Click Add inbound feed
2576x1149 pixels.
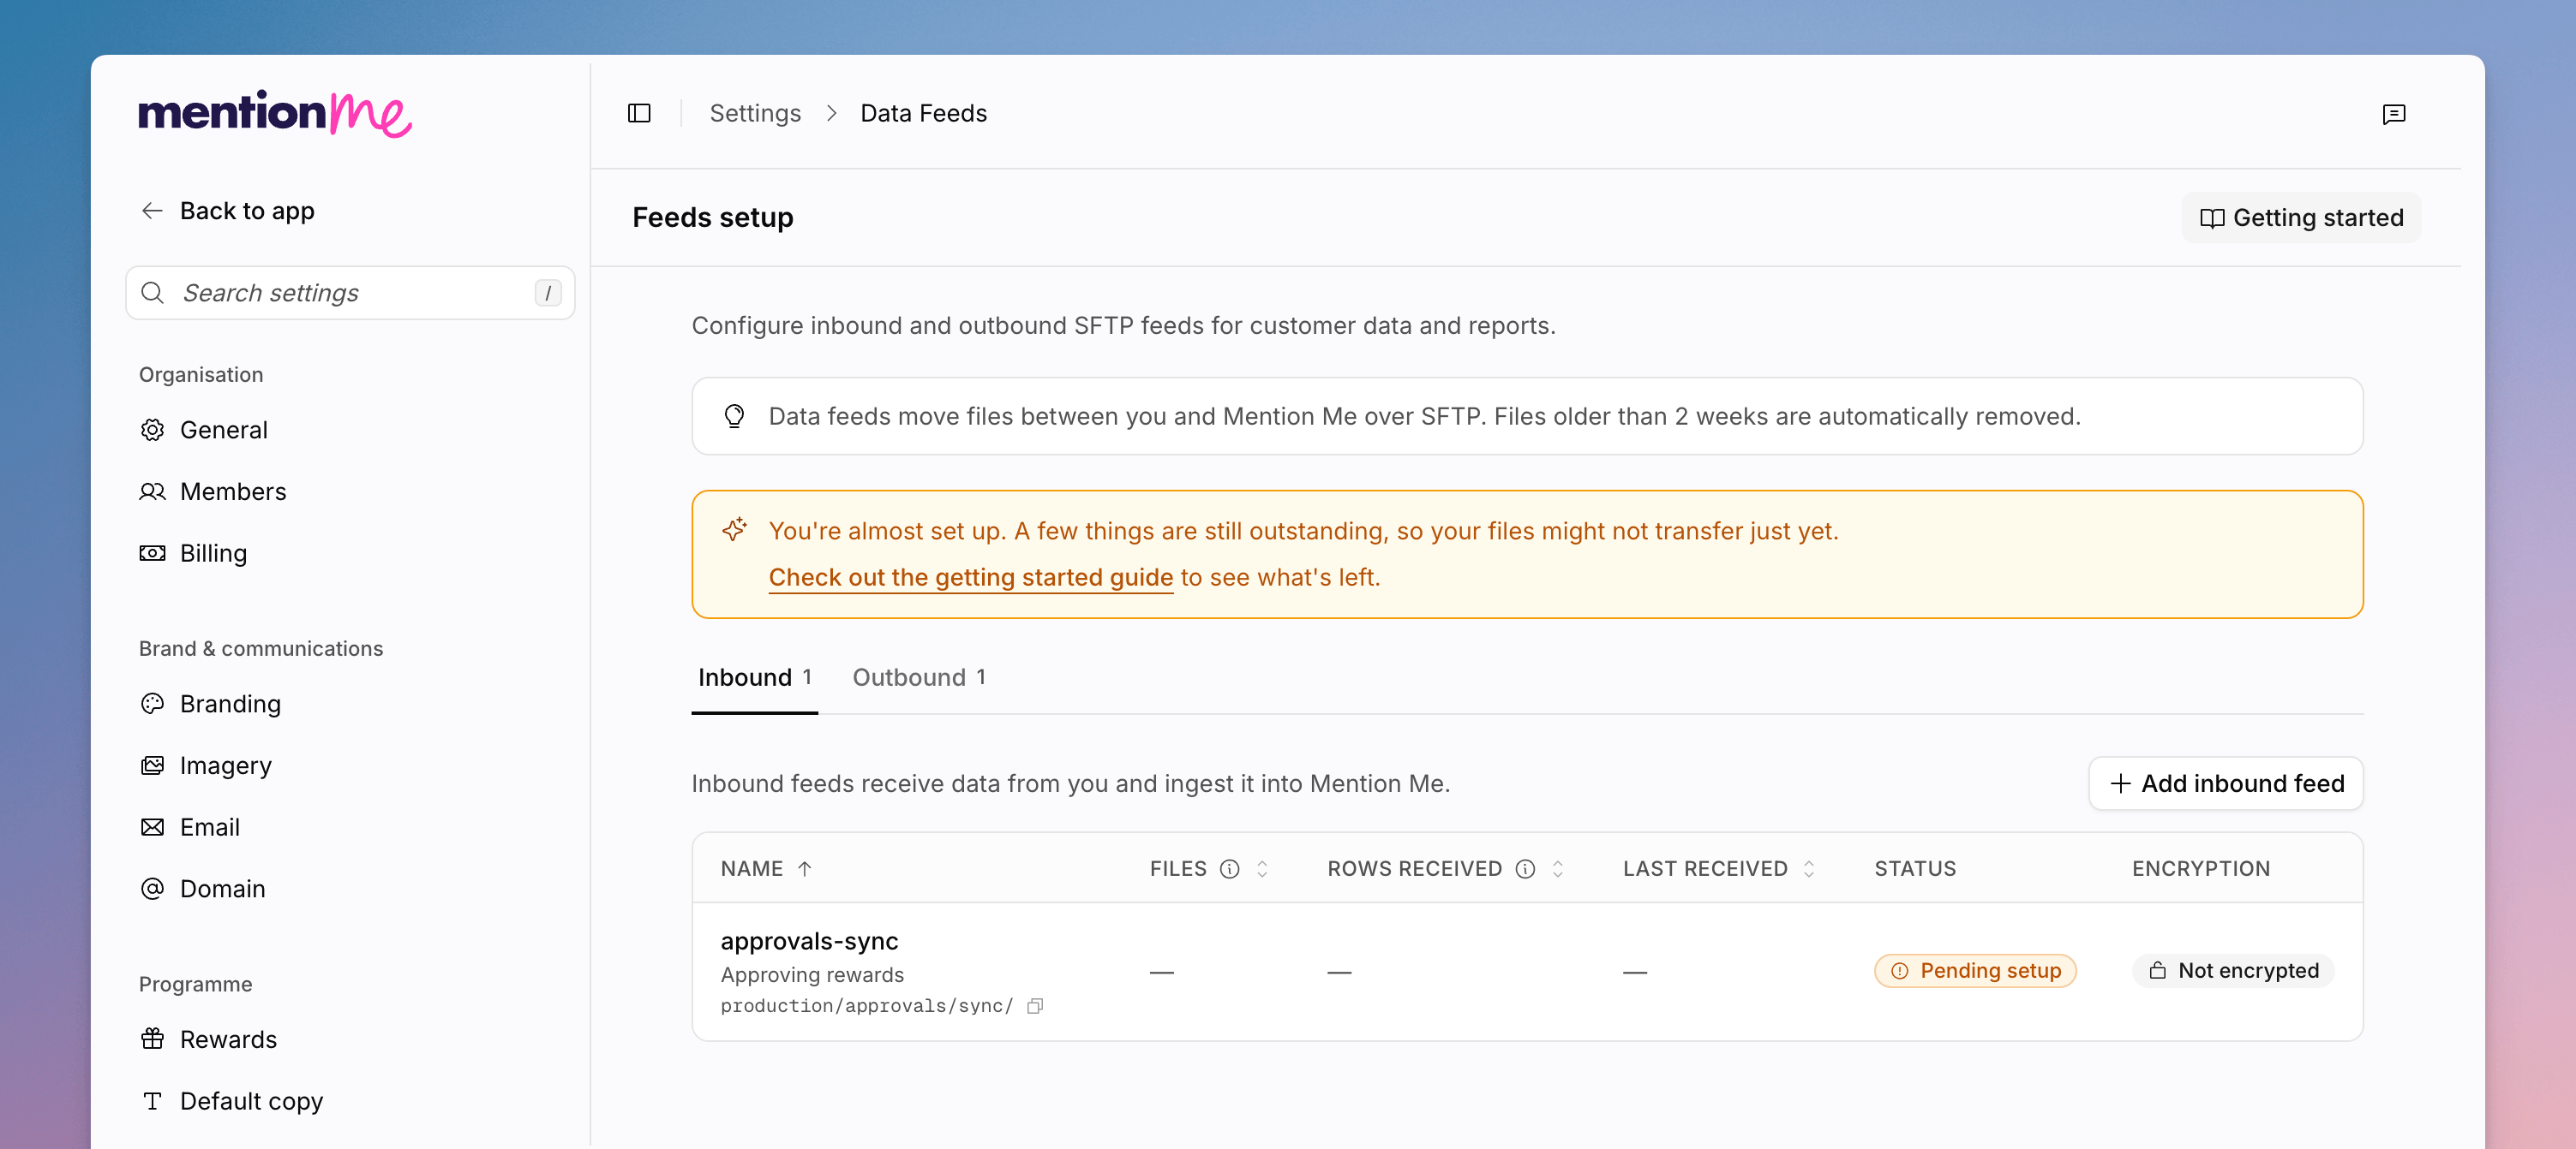pos(2225,783)
